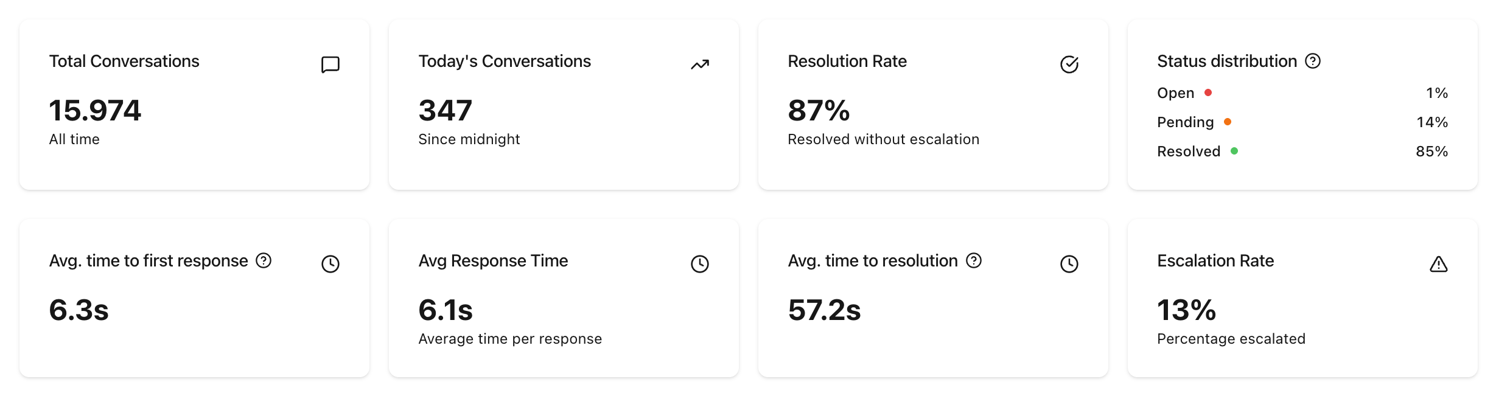Click the warning triangle icon on Escalation Rate
The image size is (1496, 393).
click(x=1438, y=264)
